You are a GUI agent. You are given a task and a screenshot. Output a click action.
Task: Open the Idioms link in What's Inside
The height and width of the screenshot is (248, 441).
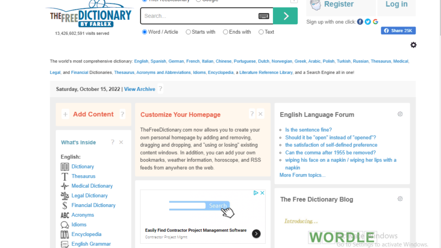coord(79,225)
